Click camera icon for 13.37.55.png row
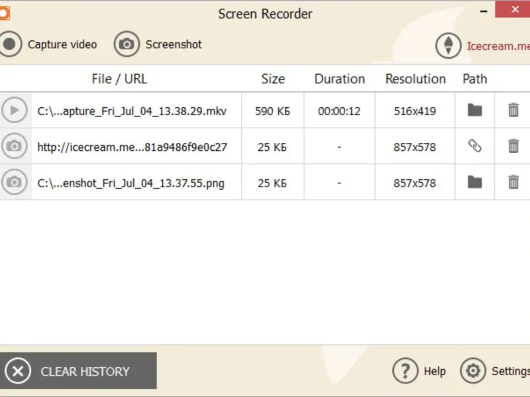Screen dimensions: 530x397 point(14,183)
